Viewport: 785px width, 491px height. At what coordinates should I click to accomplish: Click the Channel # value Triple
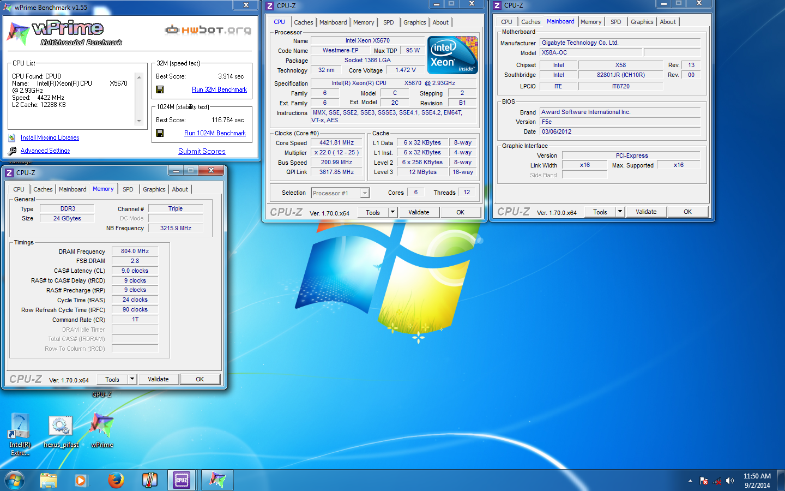(176, 208)
